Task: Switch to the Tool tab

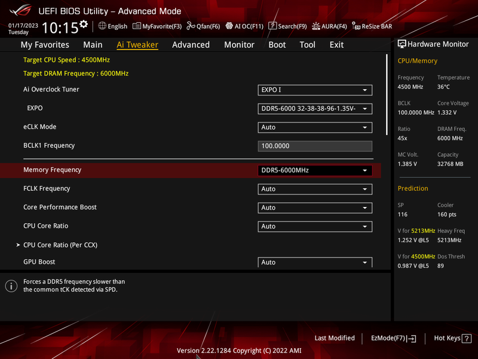Action: (307, 45)
